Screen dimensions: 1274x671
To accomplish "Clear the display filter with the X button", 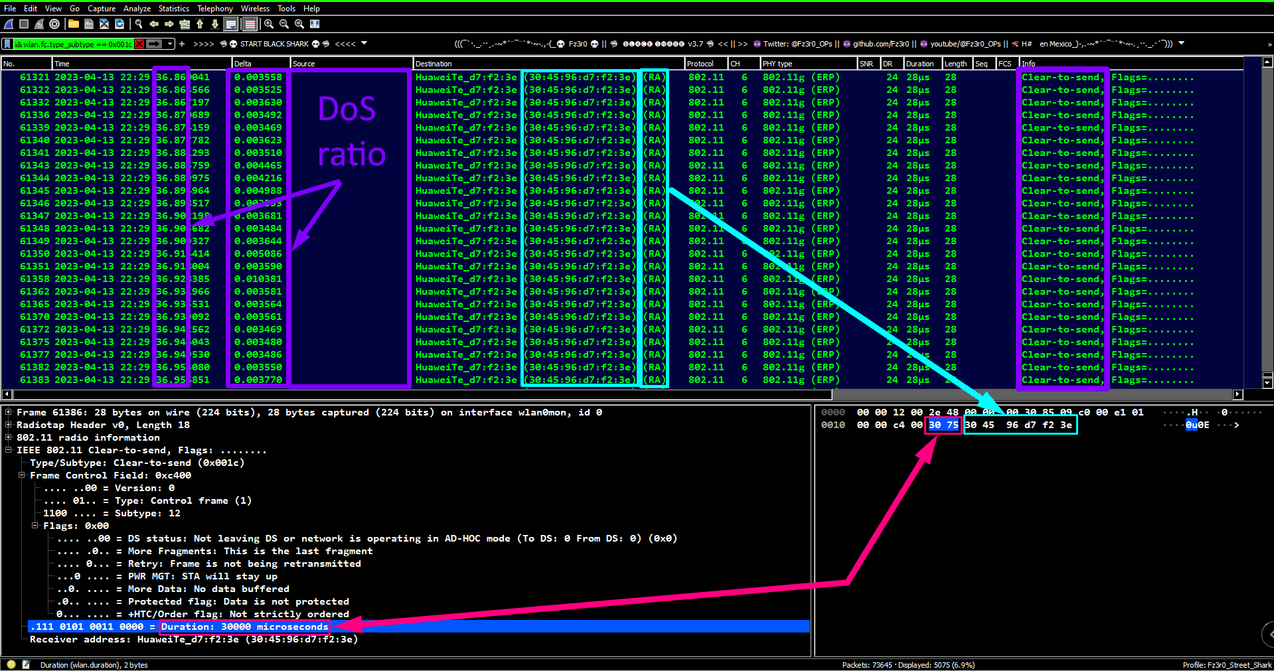I will point(139,43).
